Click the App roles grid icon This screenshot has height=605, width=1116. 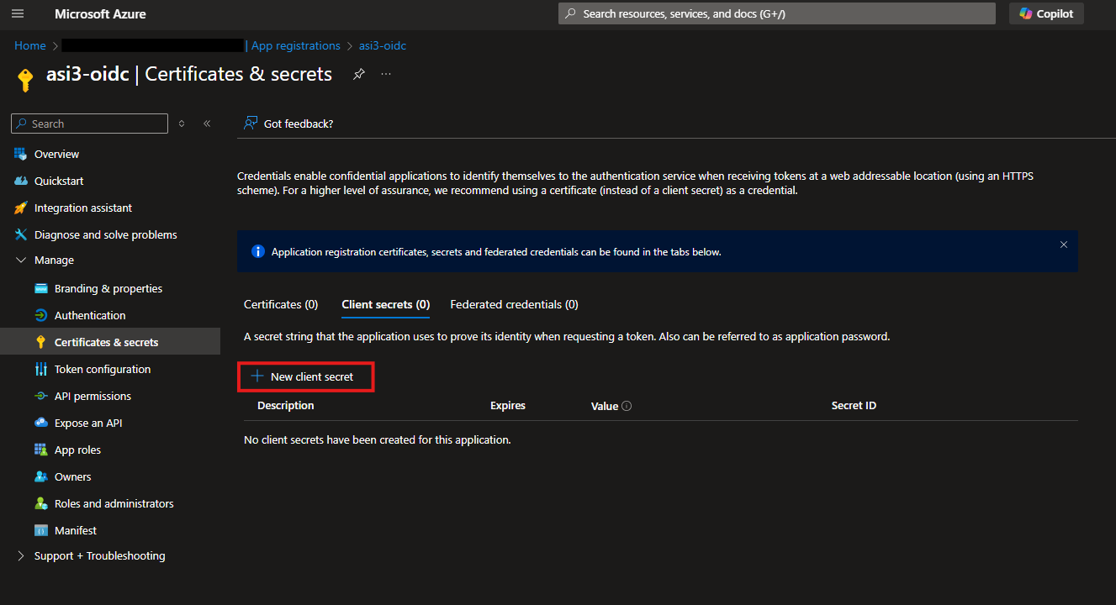[41, 450]
